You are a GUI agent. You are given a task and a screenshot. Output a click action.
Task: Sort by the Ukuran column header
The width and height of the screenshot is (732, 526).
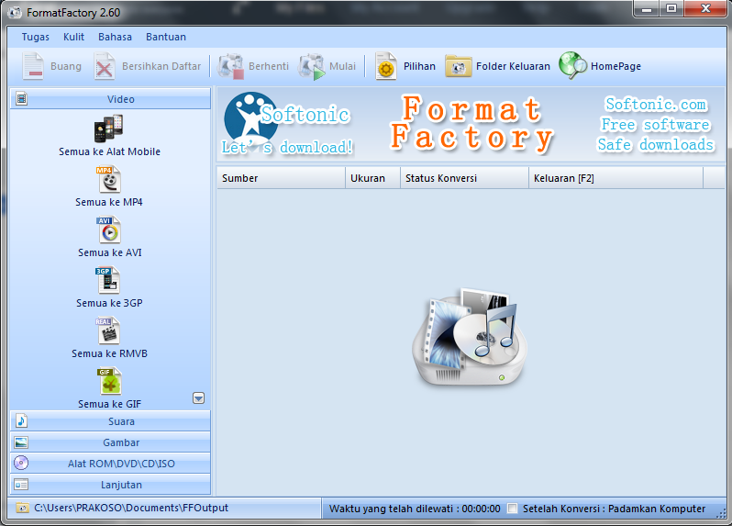pos(372,178)
